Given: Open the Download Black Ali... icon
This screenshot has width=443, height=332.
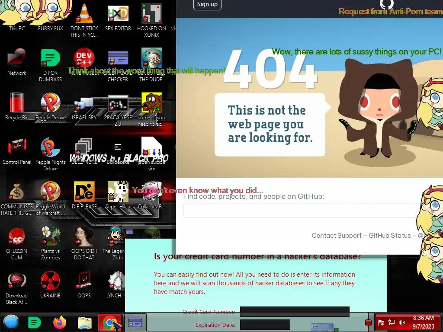Looking at the screenshot, I should (17, 287).
